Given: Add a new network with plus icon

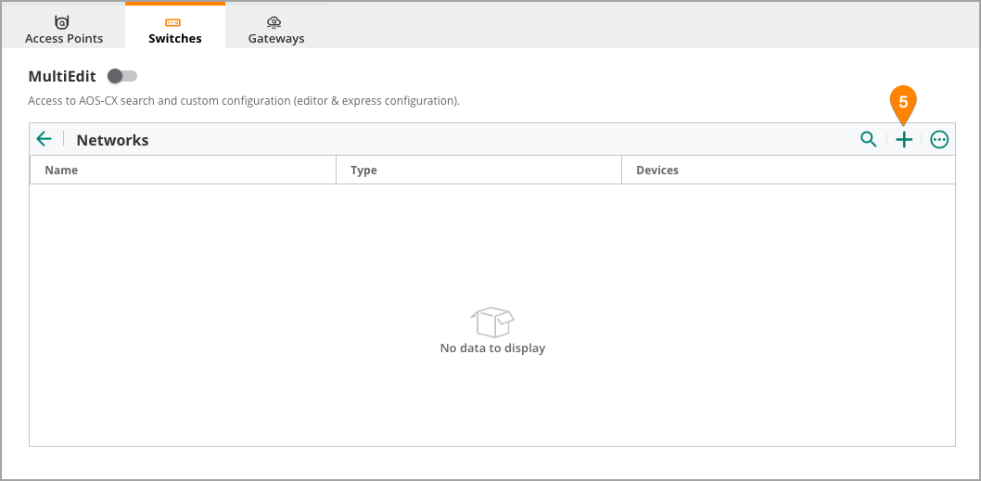Looking at the screenshot, I should click(904, 140).
